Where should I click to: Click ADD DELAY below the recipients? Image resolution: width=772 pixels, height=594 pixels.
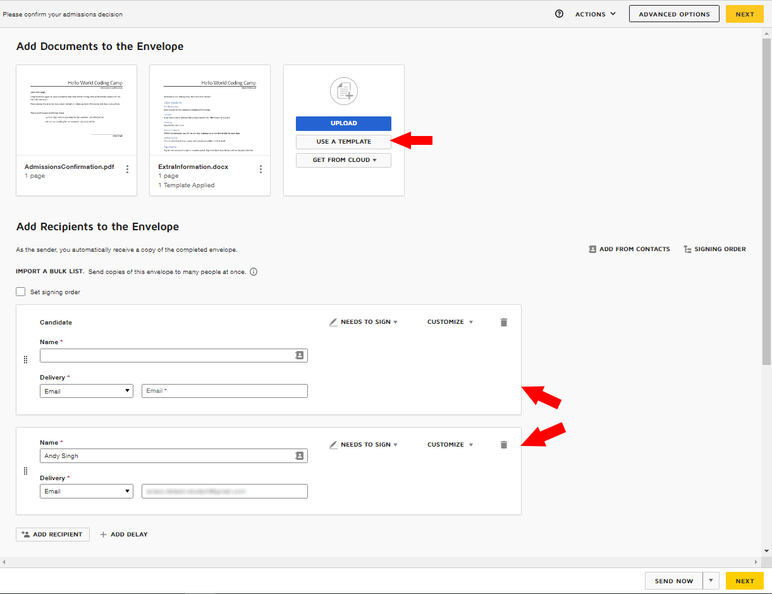pyautogui.click(x=124, y=534)
